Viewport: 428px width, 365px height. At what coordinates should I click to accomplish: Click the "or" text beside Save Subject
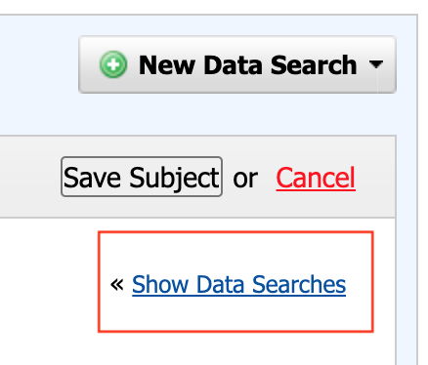click(245, 180)
